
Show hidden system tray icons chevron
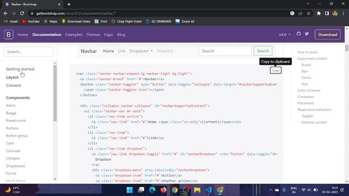click(x=270, y=190)
